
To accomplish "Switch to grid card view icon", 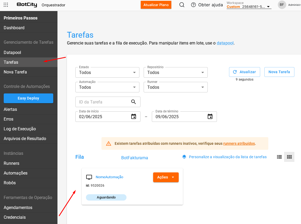I will tap(289, 157).
